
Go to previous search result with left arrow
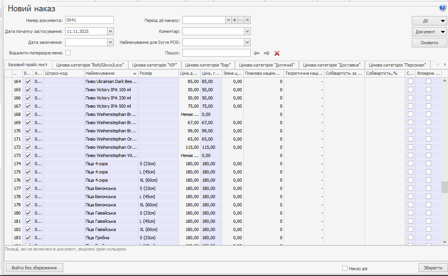257,53
